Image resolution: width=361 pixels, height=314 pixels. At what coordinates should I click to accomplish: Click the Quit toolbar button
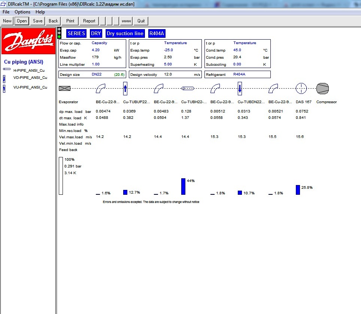coord(141,21)
